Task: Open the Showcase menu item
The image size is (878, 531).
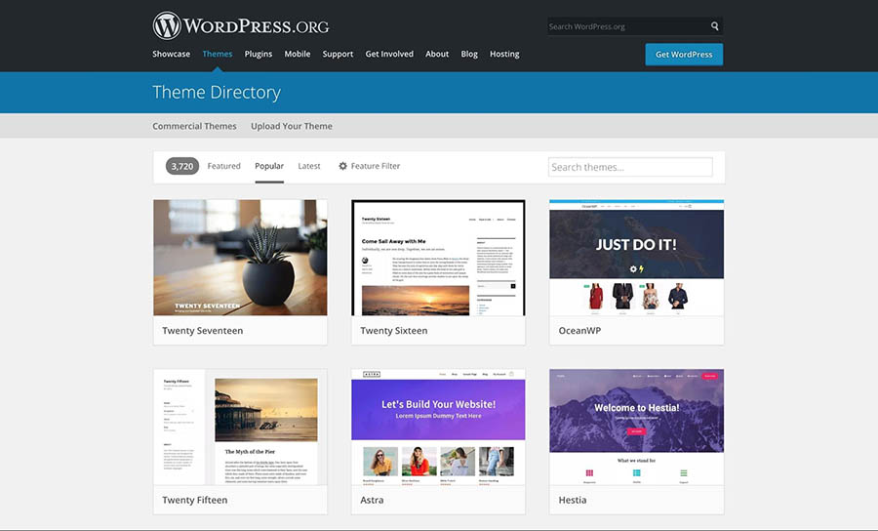Action: pos(172,54)
